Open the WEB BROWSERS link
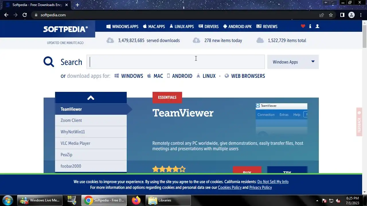Screen dimensions: 367x206 point(245,76)
